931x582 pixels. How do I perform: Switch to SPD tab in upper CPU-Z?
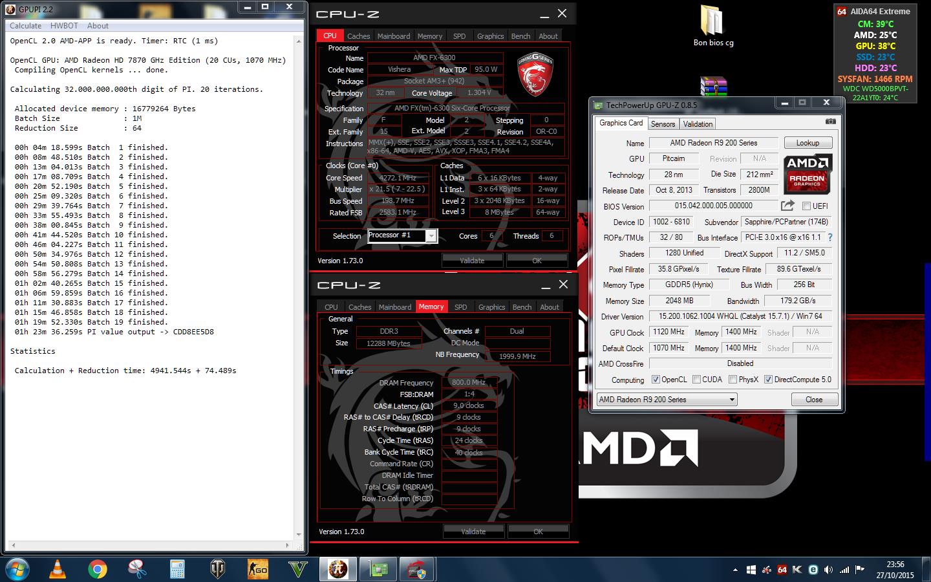coord(459,36)
